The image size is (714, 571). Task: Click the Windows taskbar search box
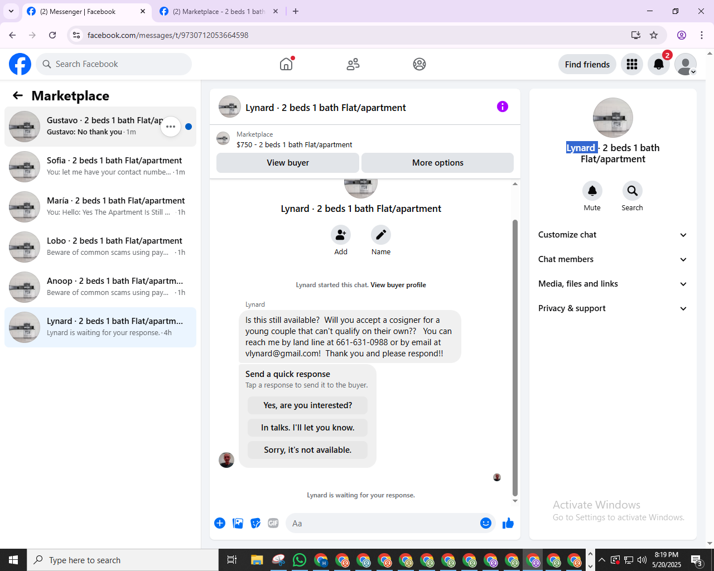click(123, 560)
